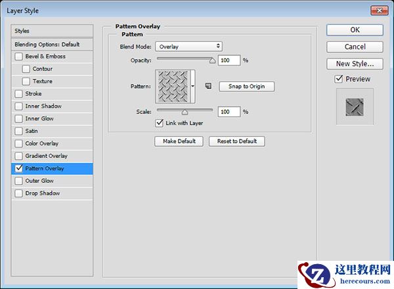
Task: Toggle the Preview checkbox
Action: [339, 79]
